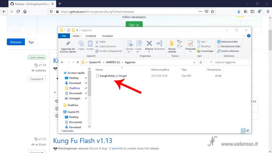Expand Proprietà dropdown arrow
This screenshot has height=153, width=272.
pos(190,52)
